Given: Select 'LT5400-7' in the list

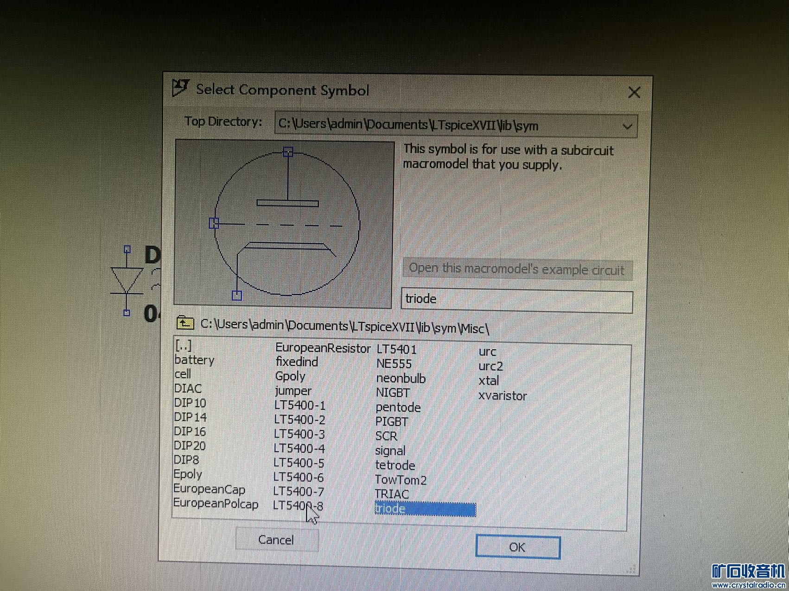Looking at the screenshot, I should 299,491.
